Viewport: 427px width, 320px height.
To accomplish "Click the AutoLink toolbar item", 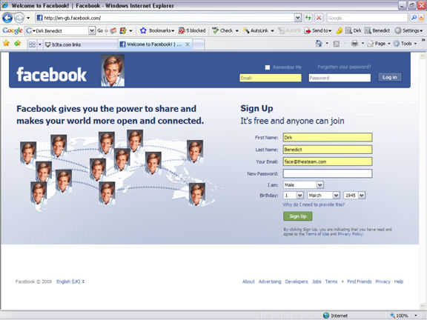I will (x=258, y=31).
